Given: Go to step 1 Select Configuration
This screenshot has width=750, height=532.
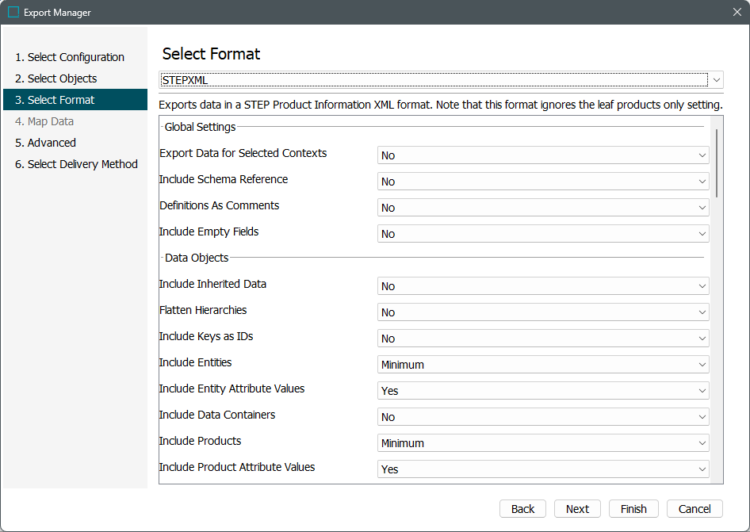Looking at the screenshot, I should coord(75,57).
